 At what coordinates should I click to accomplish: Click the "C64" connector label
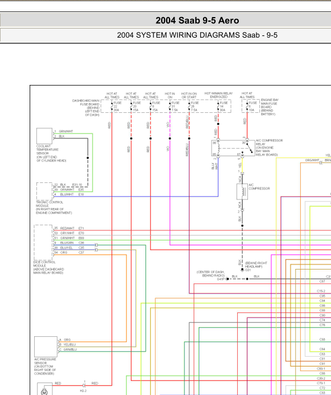[x=322, y=349]
